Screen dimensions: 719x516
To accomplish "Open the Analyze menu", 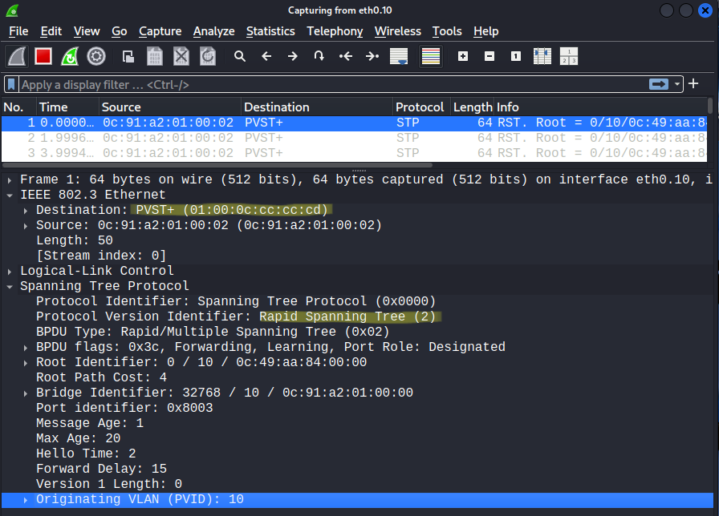I will [x=213, y=31].
